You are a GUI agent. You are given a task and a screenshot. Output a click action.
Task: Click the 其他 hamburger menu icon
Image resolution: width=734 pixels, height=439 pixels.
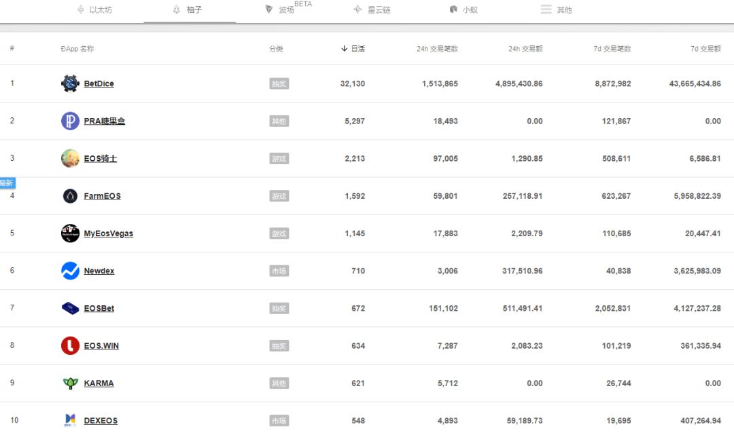pyautogui.click(x=546, y=9)
